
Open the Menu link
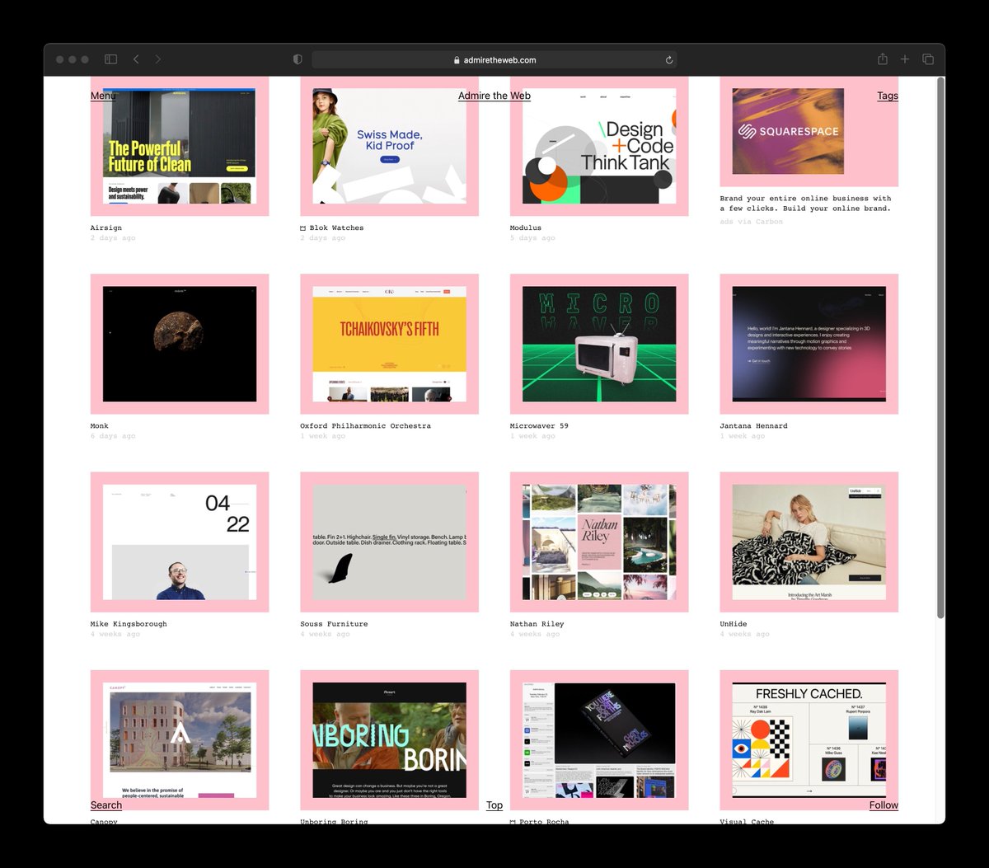103,96
